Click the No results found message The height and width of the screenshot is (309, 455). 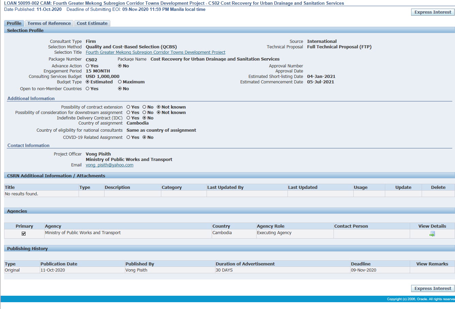point(21,194)
